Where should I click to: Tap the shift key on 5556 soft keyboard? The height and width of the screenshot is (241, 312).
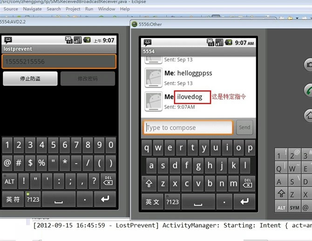149,183
